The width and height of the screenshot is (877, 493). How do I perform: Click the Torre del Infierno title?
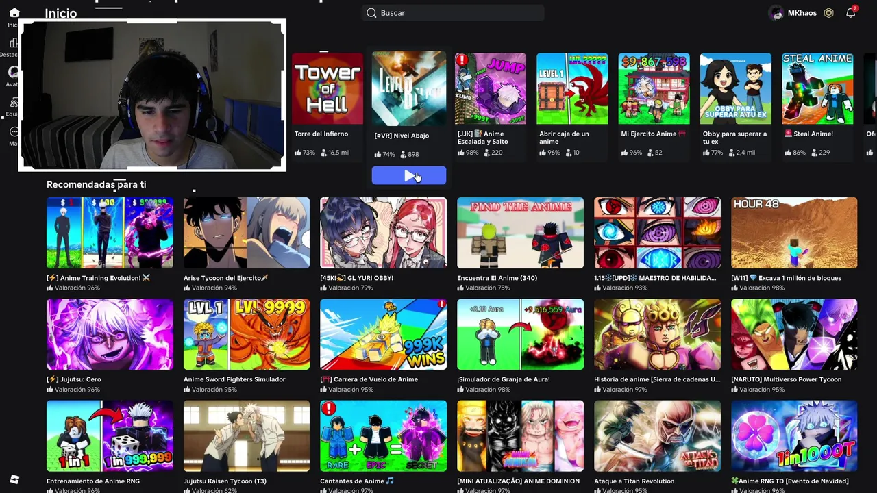pos(321,134)
